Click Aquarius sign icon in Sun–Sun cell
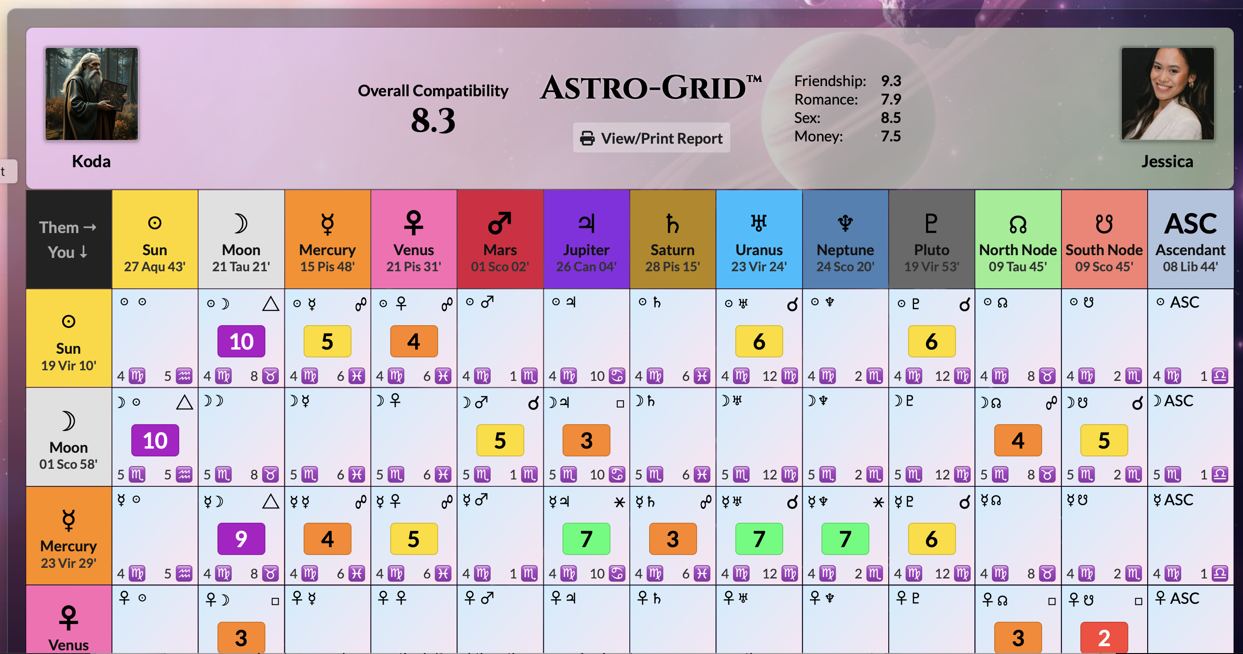The width and height of the screenshot is (1243, 654). pyautogui.click(x=184, y=376)
